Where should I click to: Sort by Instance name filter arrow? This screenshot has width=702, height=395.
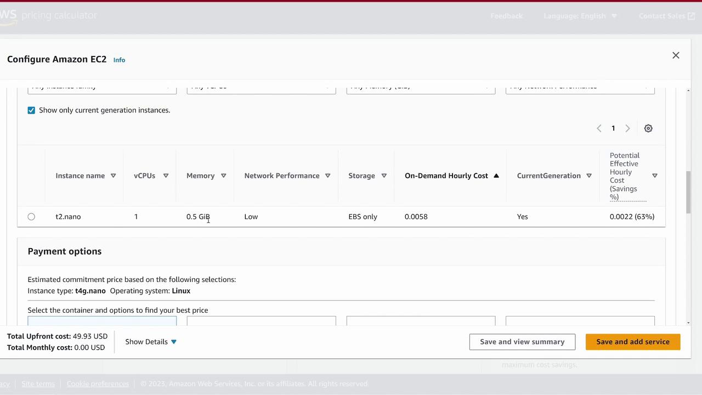click(x=113, y=176)
